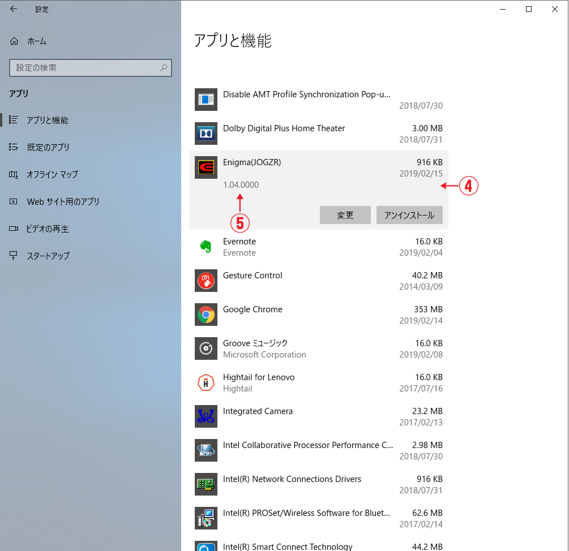Click アンインストール to uninstall Enigma
This screenshot has width=569, height=551.
[x=409, y=215]
